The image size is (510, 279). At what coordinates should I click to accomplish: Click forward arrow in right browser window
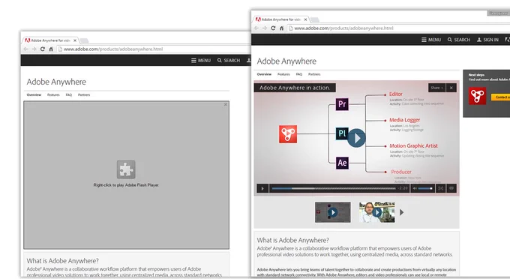tap(265, 28)
